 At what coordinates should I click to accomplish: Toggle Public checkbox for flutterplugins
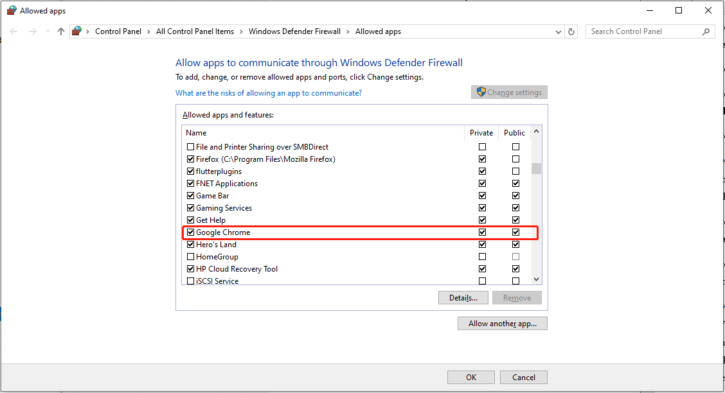pyautogui.click(x=515, y=171)
